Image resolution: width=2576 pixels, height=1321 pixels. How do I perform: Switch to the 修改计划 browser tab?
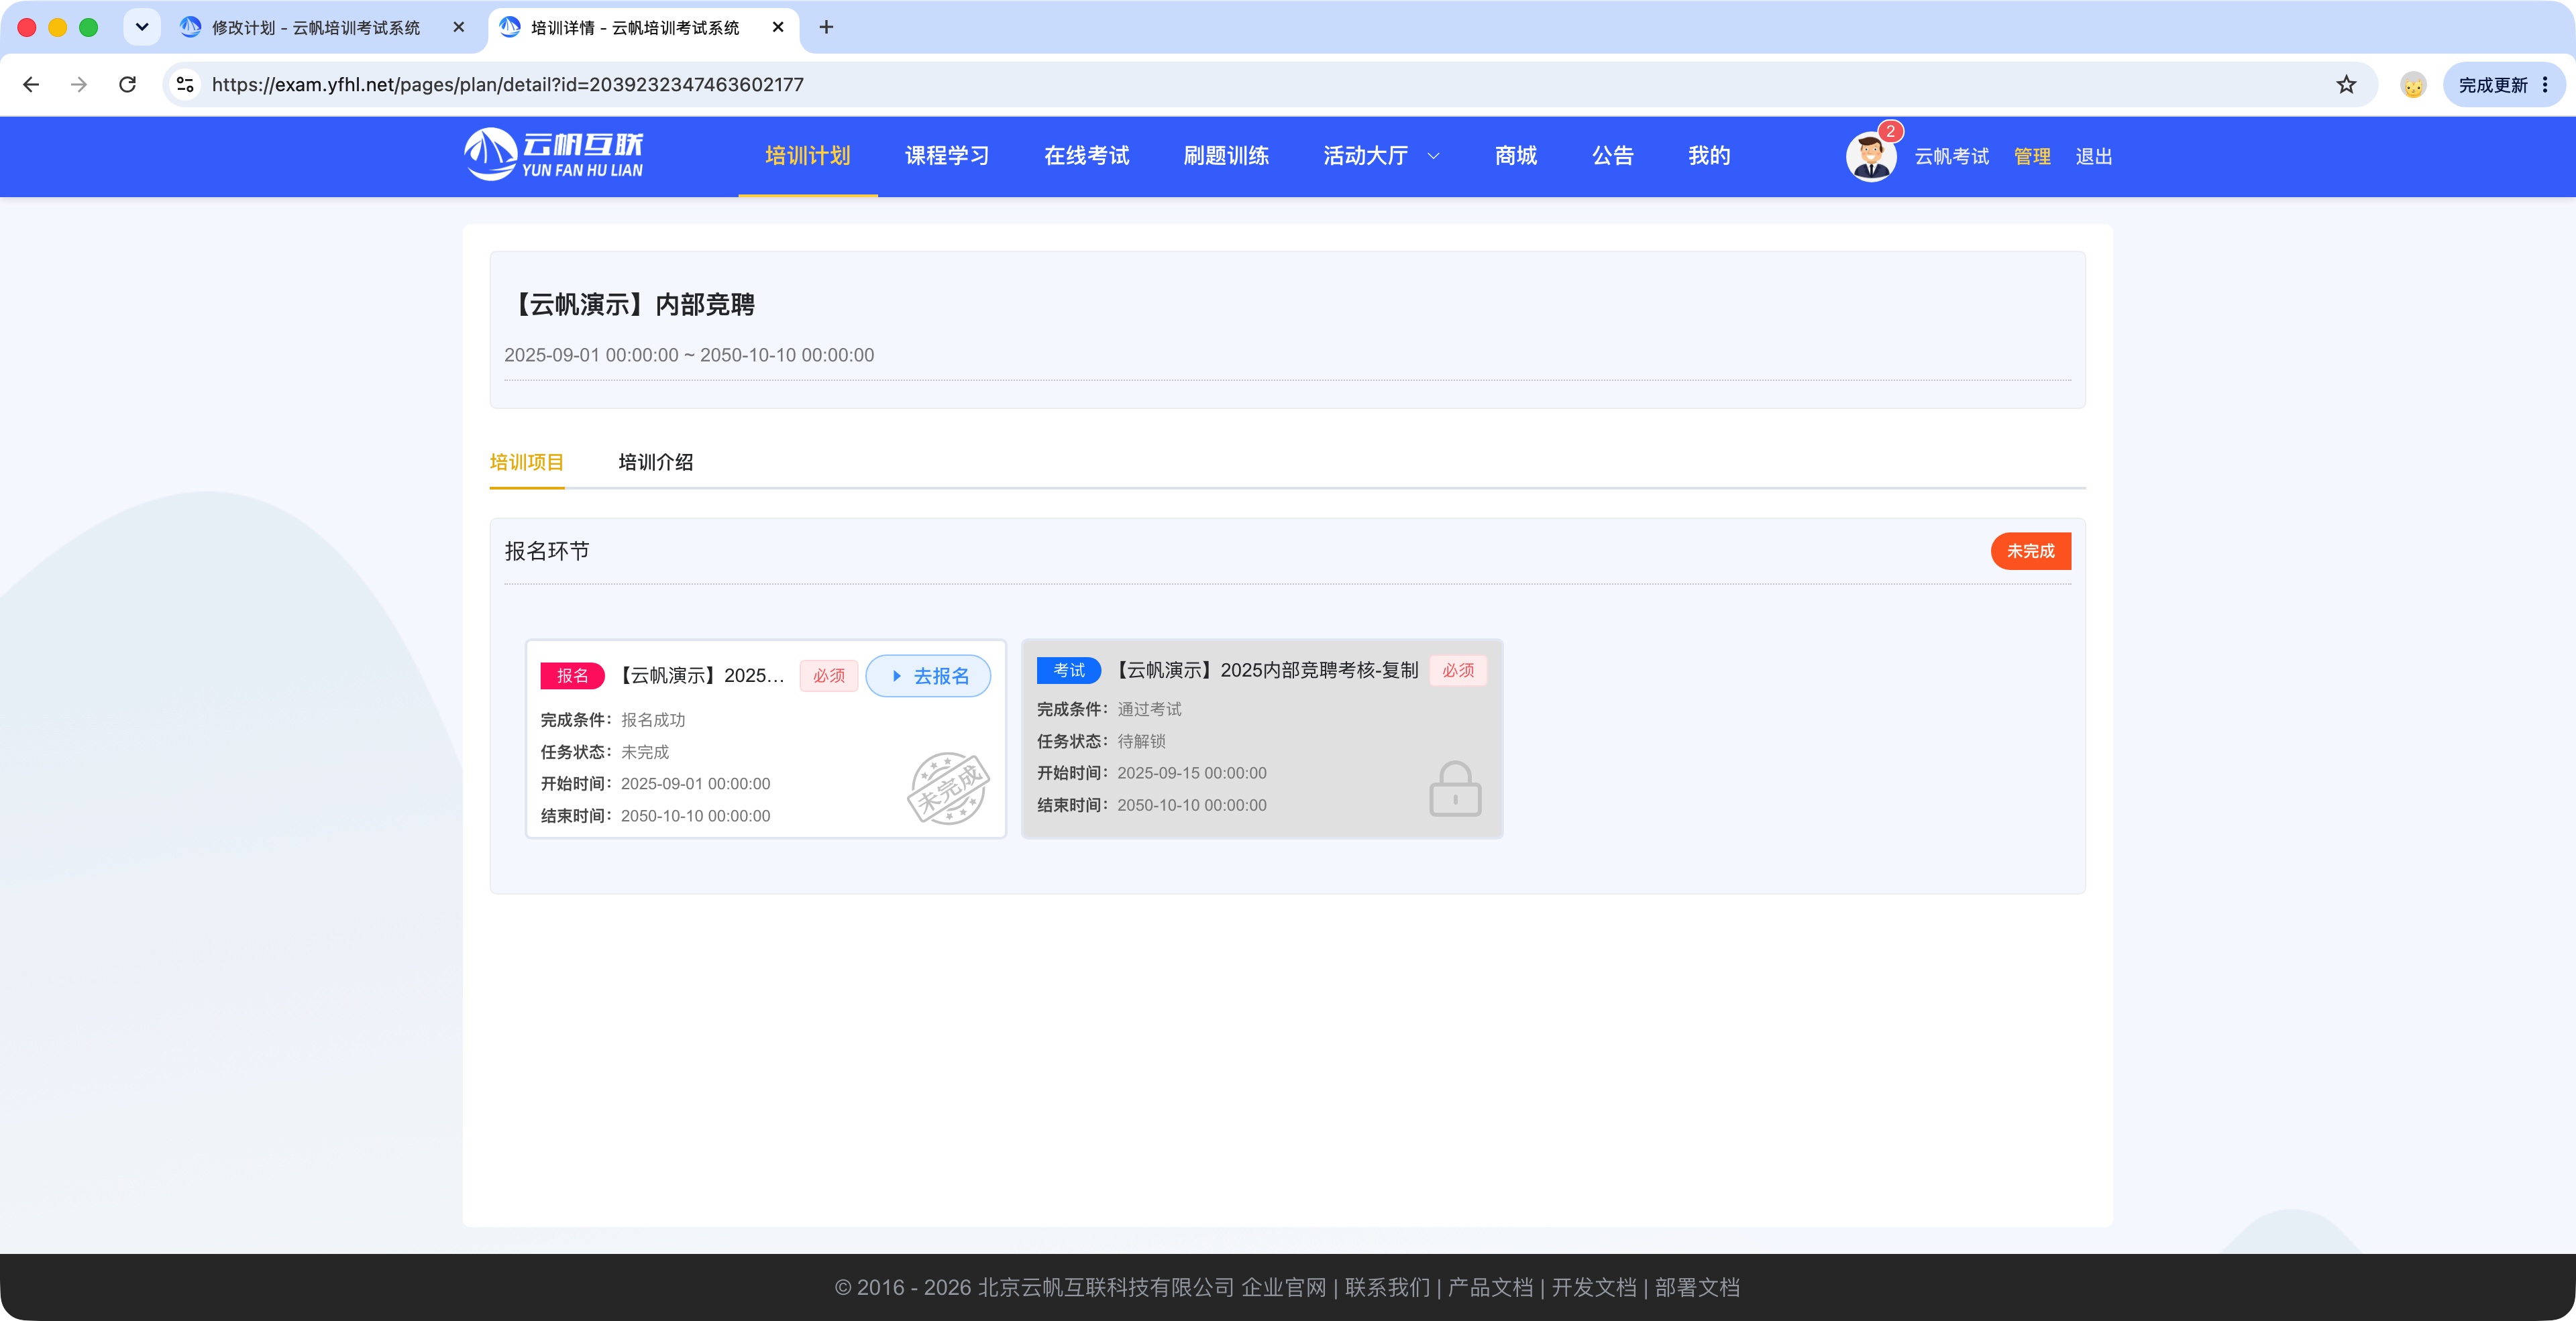coord(316,28)
